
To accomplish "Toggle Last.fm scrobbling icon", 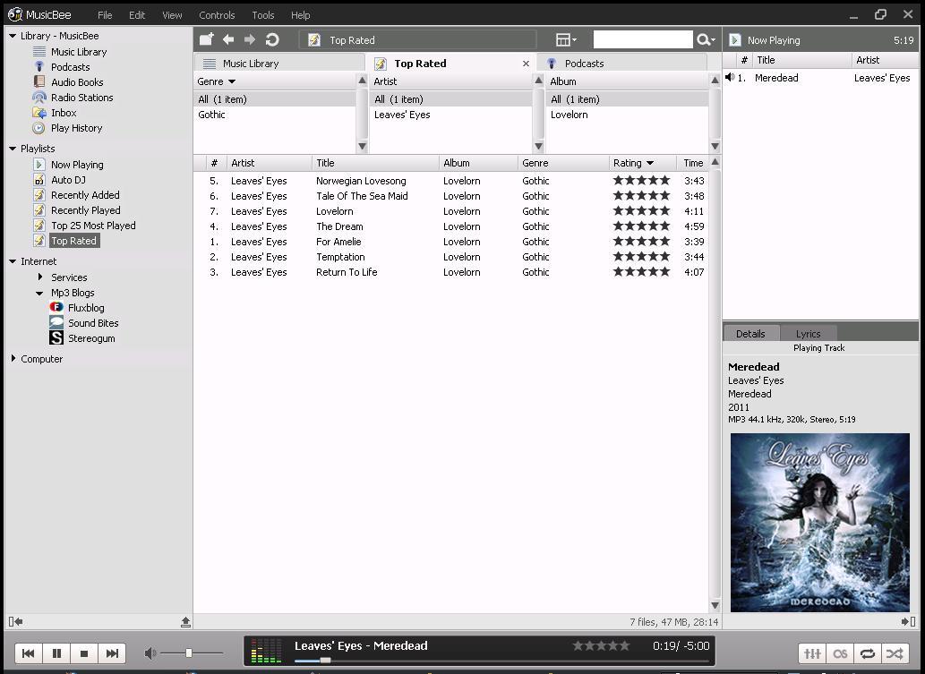I will (x=840, y=653).
